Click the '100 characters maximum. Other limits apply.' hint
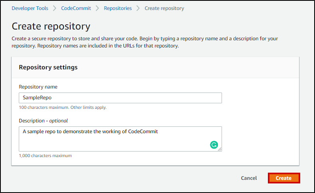 click(63, 107)
